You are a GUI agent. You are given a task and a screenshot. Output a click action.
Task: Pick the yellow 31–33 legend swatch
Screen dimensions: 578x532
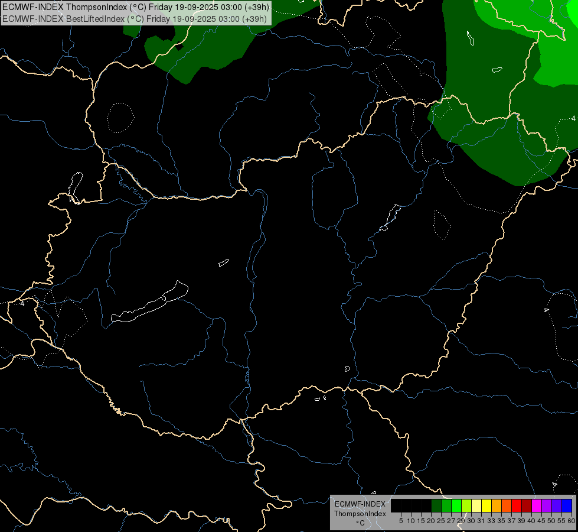point(486,505)
